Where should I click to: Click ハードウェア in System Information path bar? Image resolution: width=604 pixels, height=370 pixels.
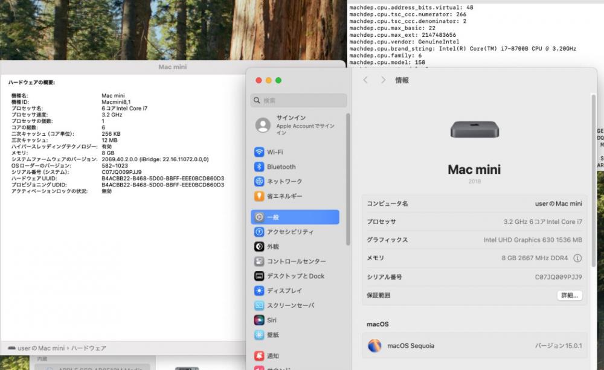89,348
